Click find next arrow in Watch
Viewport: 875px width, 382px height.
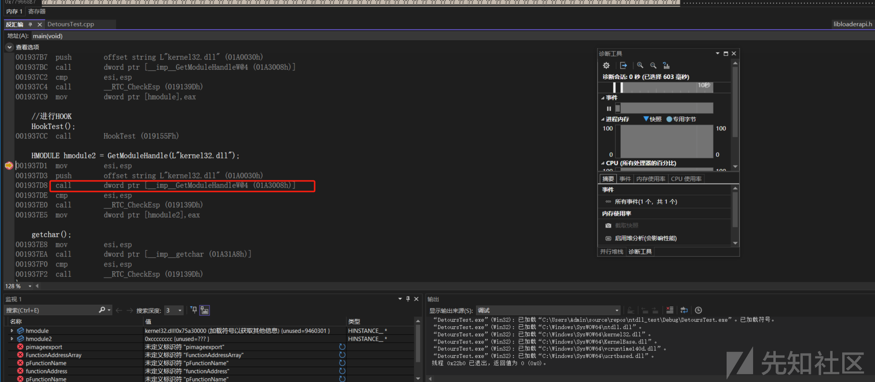(130, 310)
